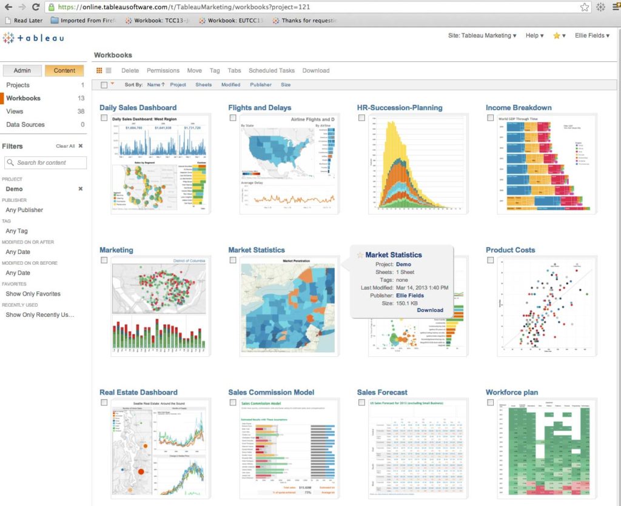Click the Tableau logo

click(33, 38)
